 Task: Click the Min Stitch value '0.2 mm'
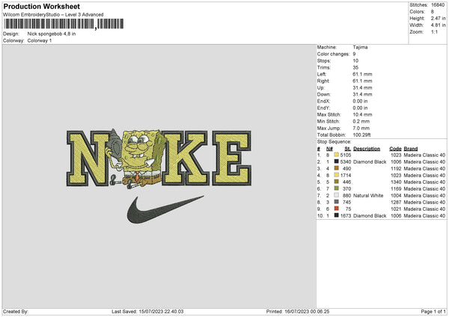coord(361,121)
